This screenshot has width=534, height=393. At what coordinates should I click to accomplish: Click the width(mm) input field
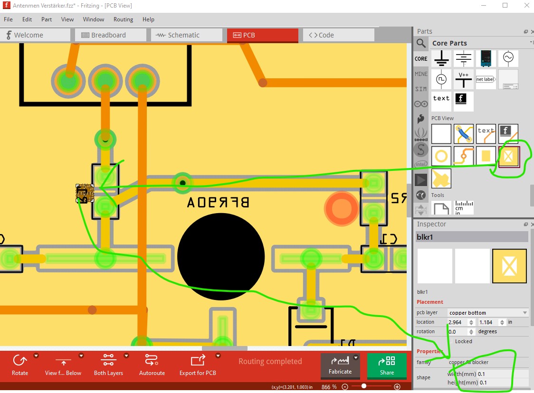pos(502,374)
